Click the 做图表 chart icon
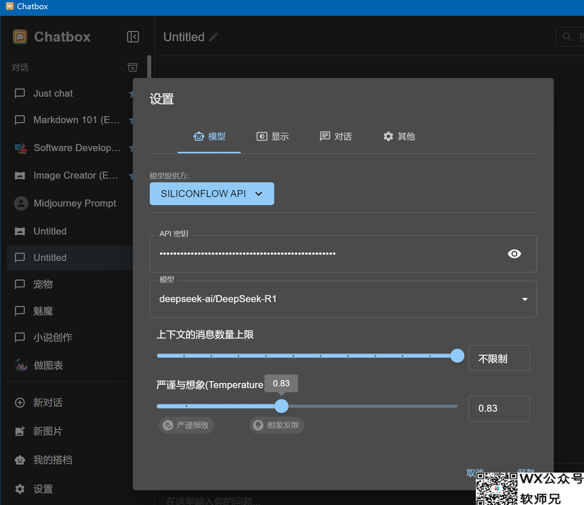 click(21, 365)
